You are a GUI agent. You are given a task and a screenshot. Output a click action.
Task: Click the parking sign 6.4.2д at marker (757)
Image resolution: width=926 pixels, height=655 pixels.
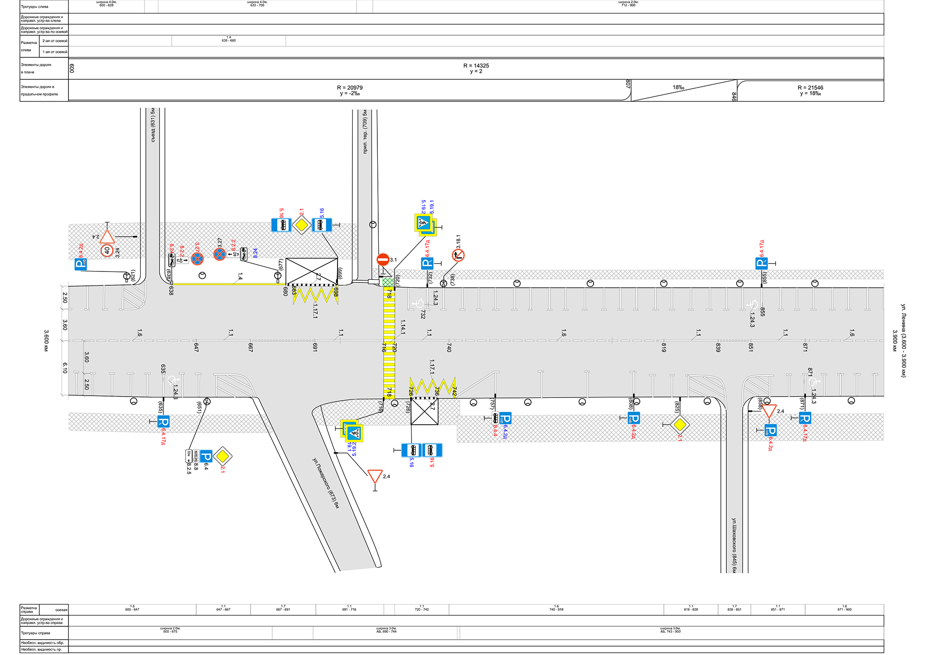505,418
